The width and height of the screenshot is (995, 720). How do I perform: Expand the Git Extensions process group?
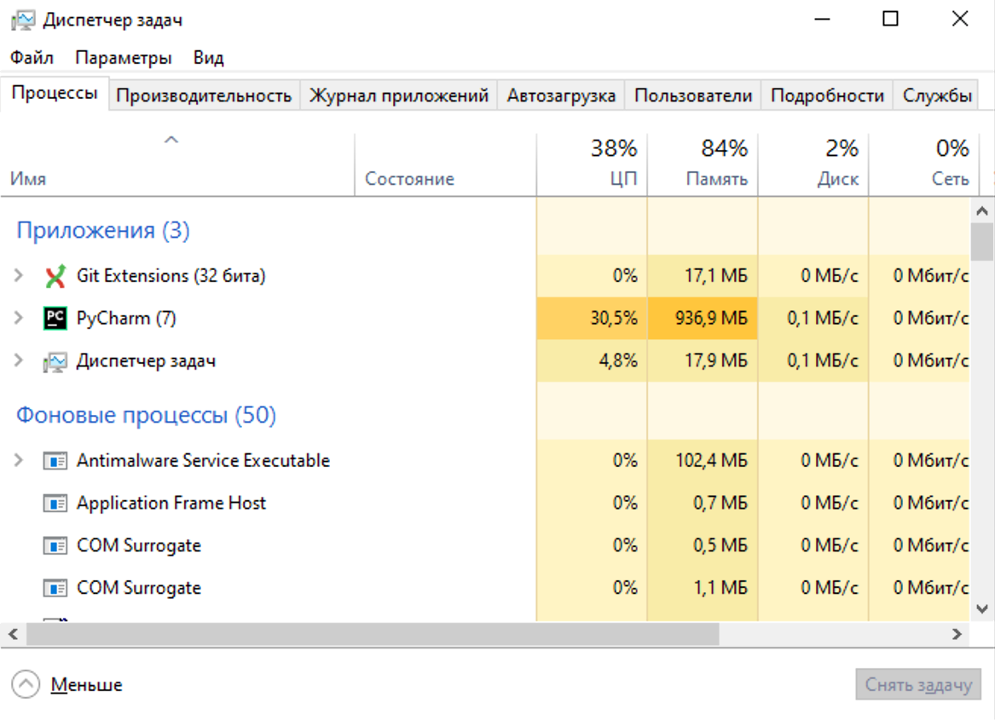[x=19, y=275]
